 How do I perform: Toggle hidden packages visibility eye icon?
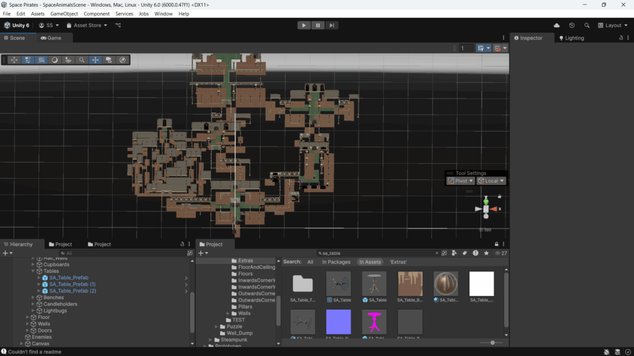point(498,253)
